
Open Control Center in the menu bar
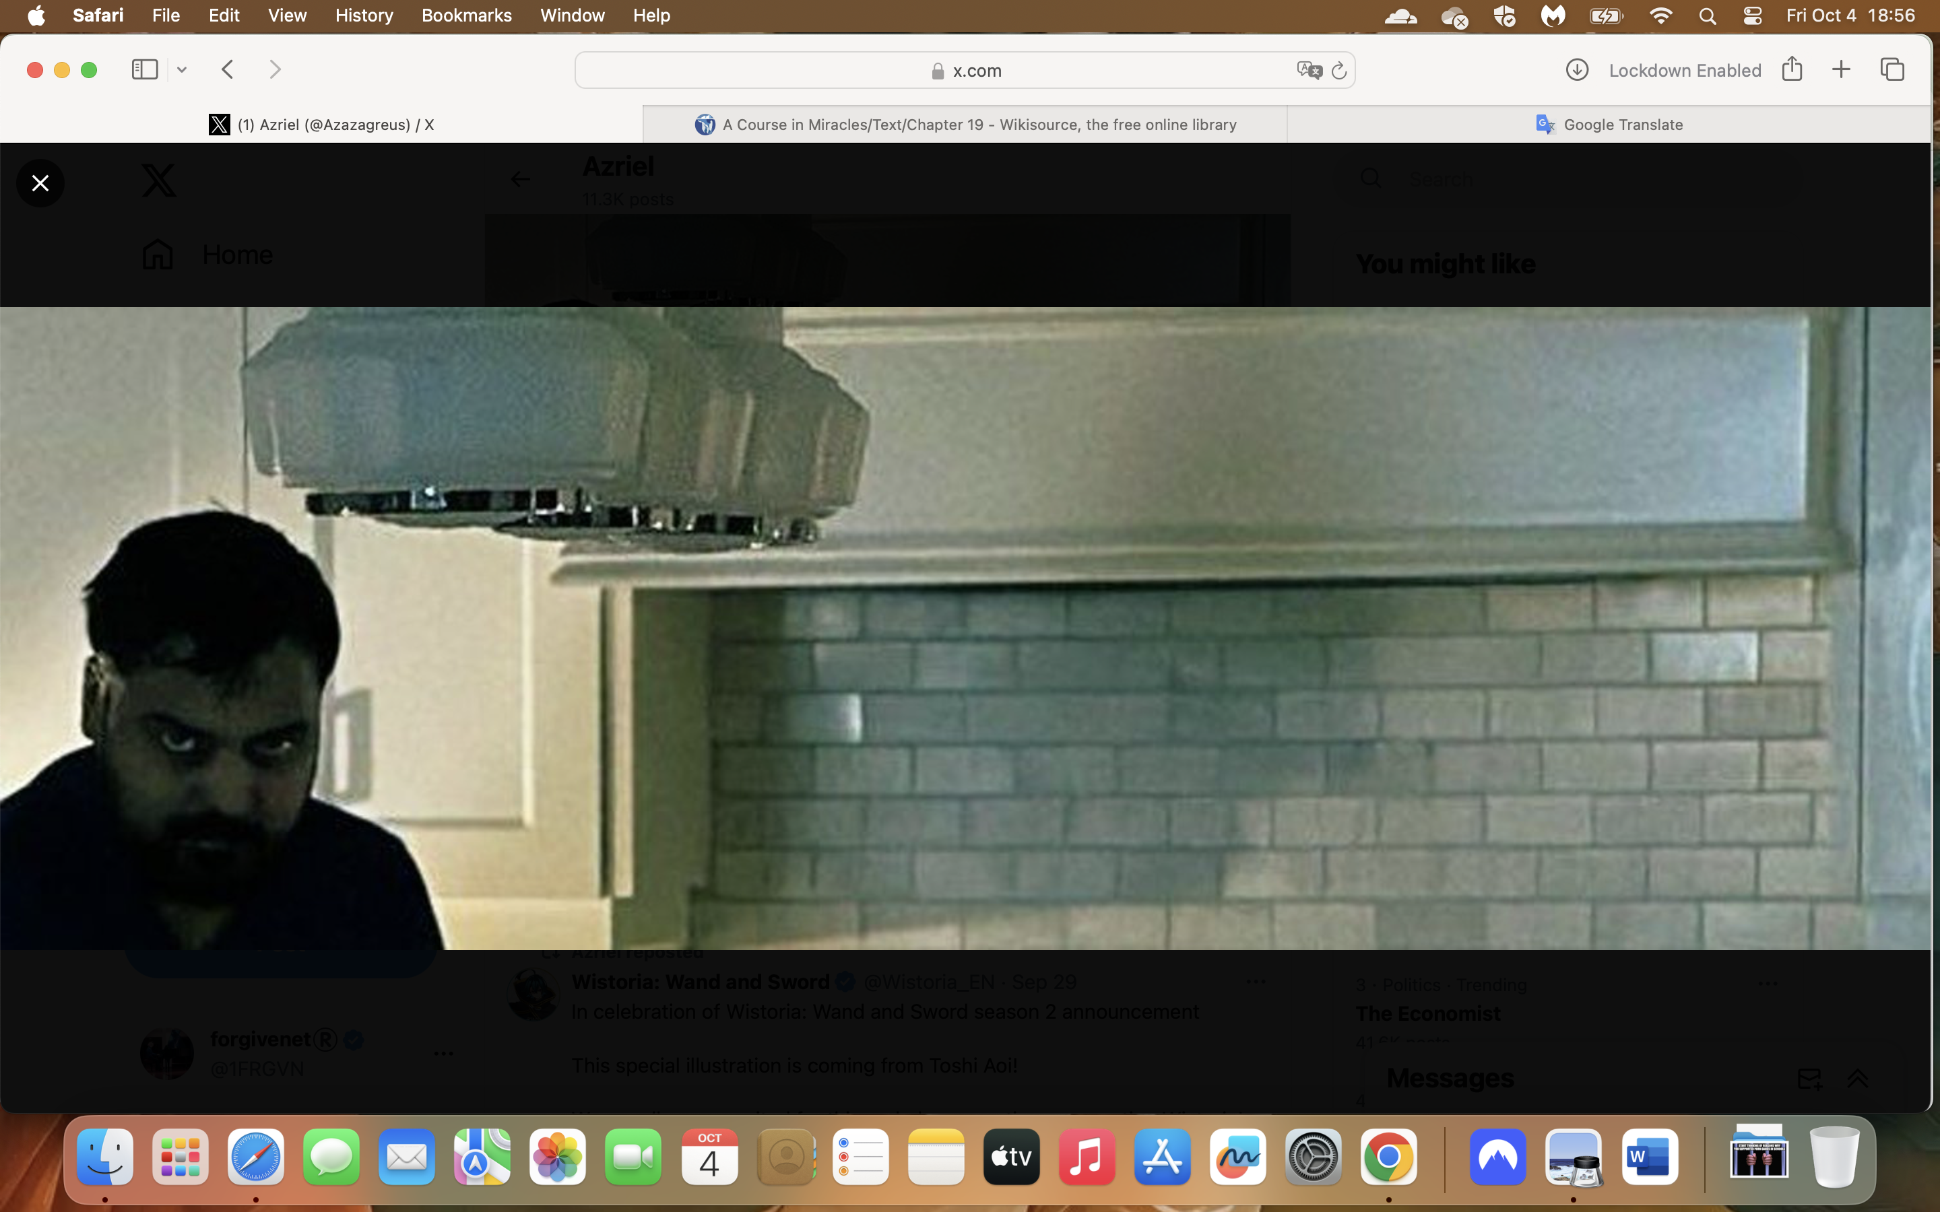pos(1753,15)
